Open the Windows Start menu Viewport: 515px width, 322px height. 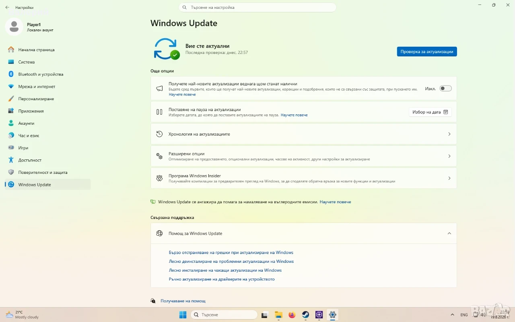[x=183, y=315]
